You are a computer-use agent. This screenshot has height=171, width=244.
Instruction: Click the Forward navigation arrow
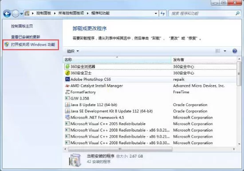pos(16,14)
